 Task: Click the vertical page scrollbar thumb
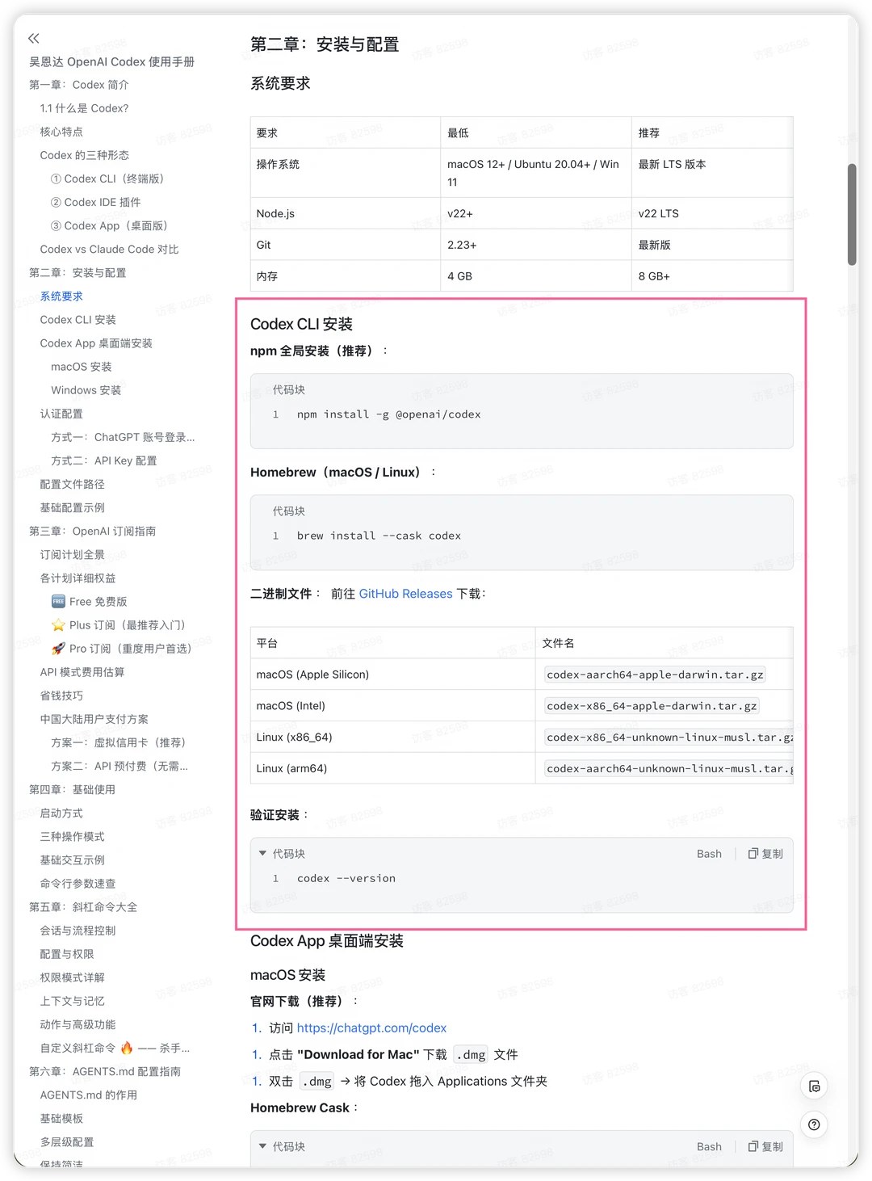(852, 214)
